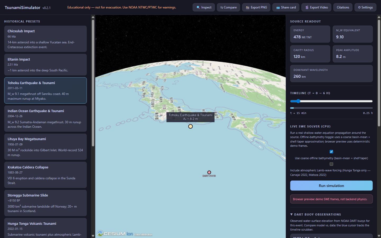This screenshot has width=381, height=238.
Task: Select Tohoku Earthquake & Tsunami preset
Action: (x=46, y=90)
